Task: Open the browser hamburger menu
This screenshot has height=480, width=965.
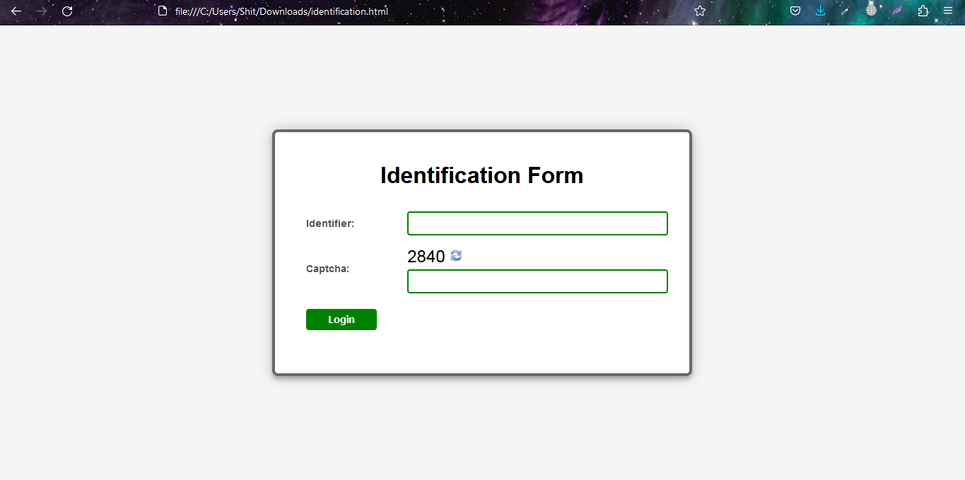Action: pyautogui.click(x=948, y=11)
